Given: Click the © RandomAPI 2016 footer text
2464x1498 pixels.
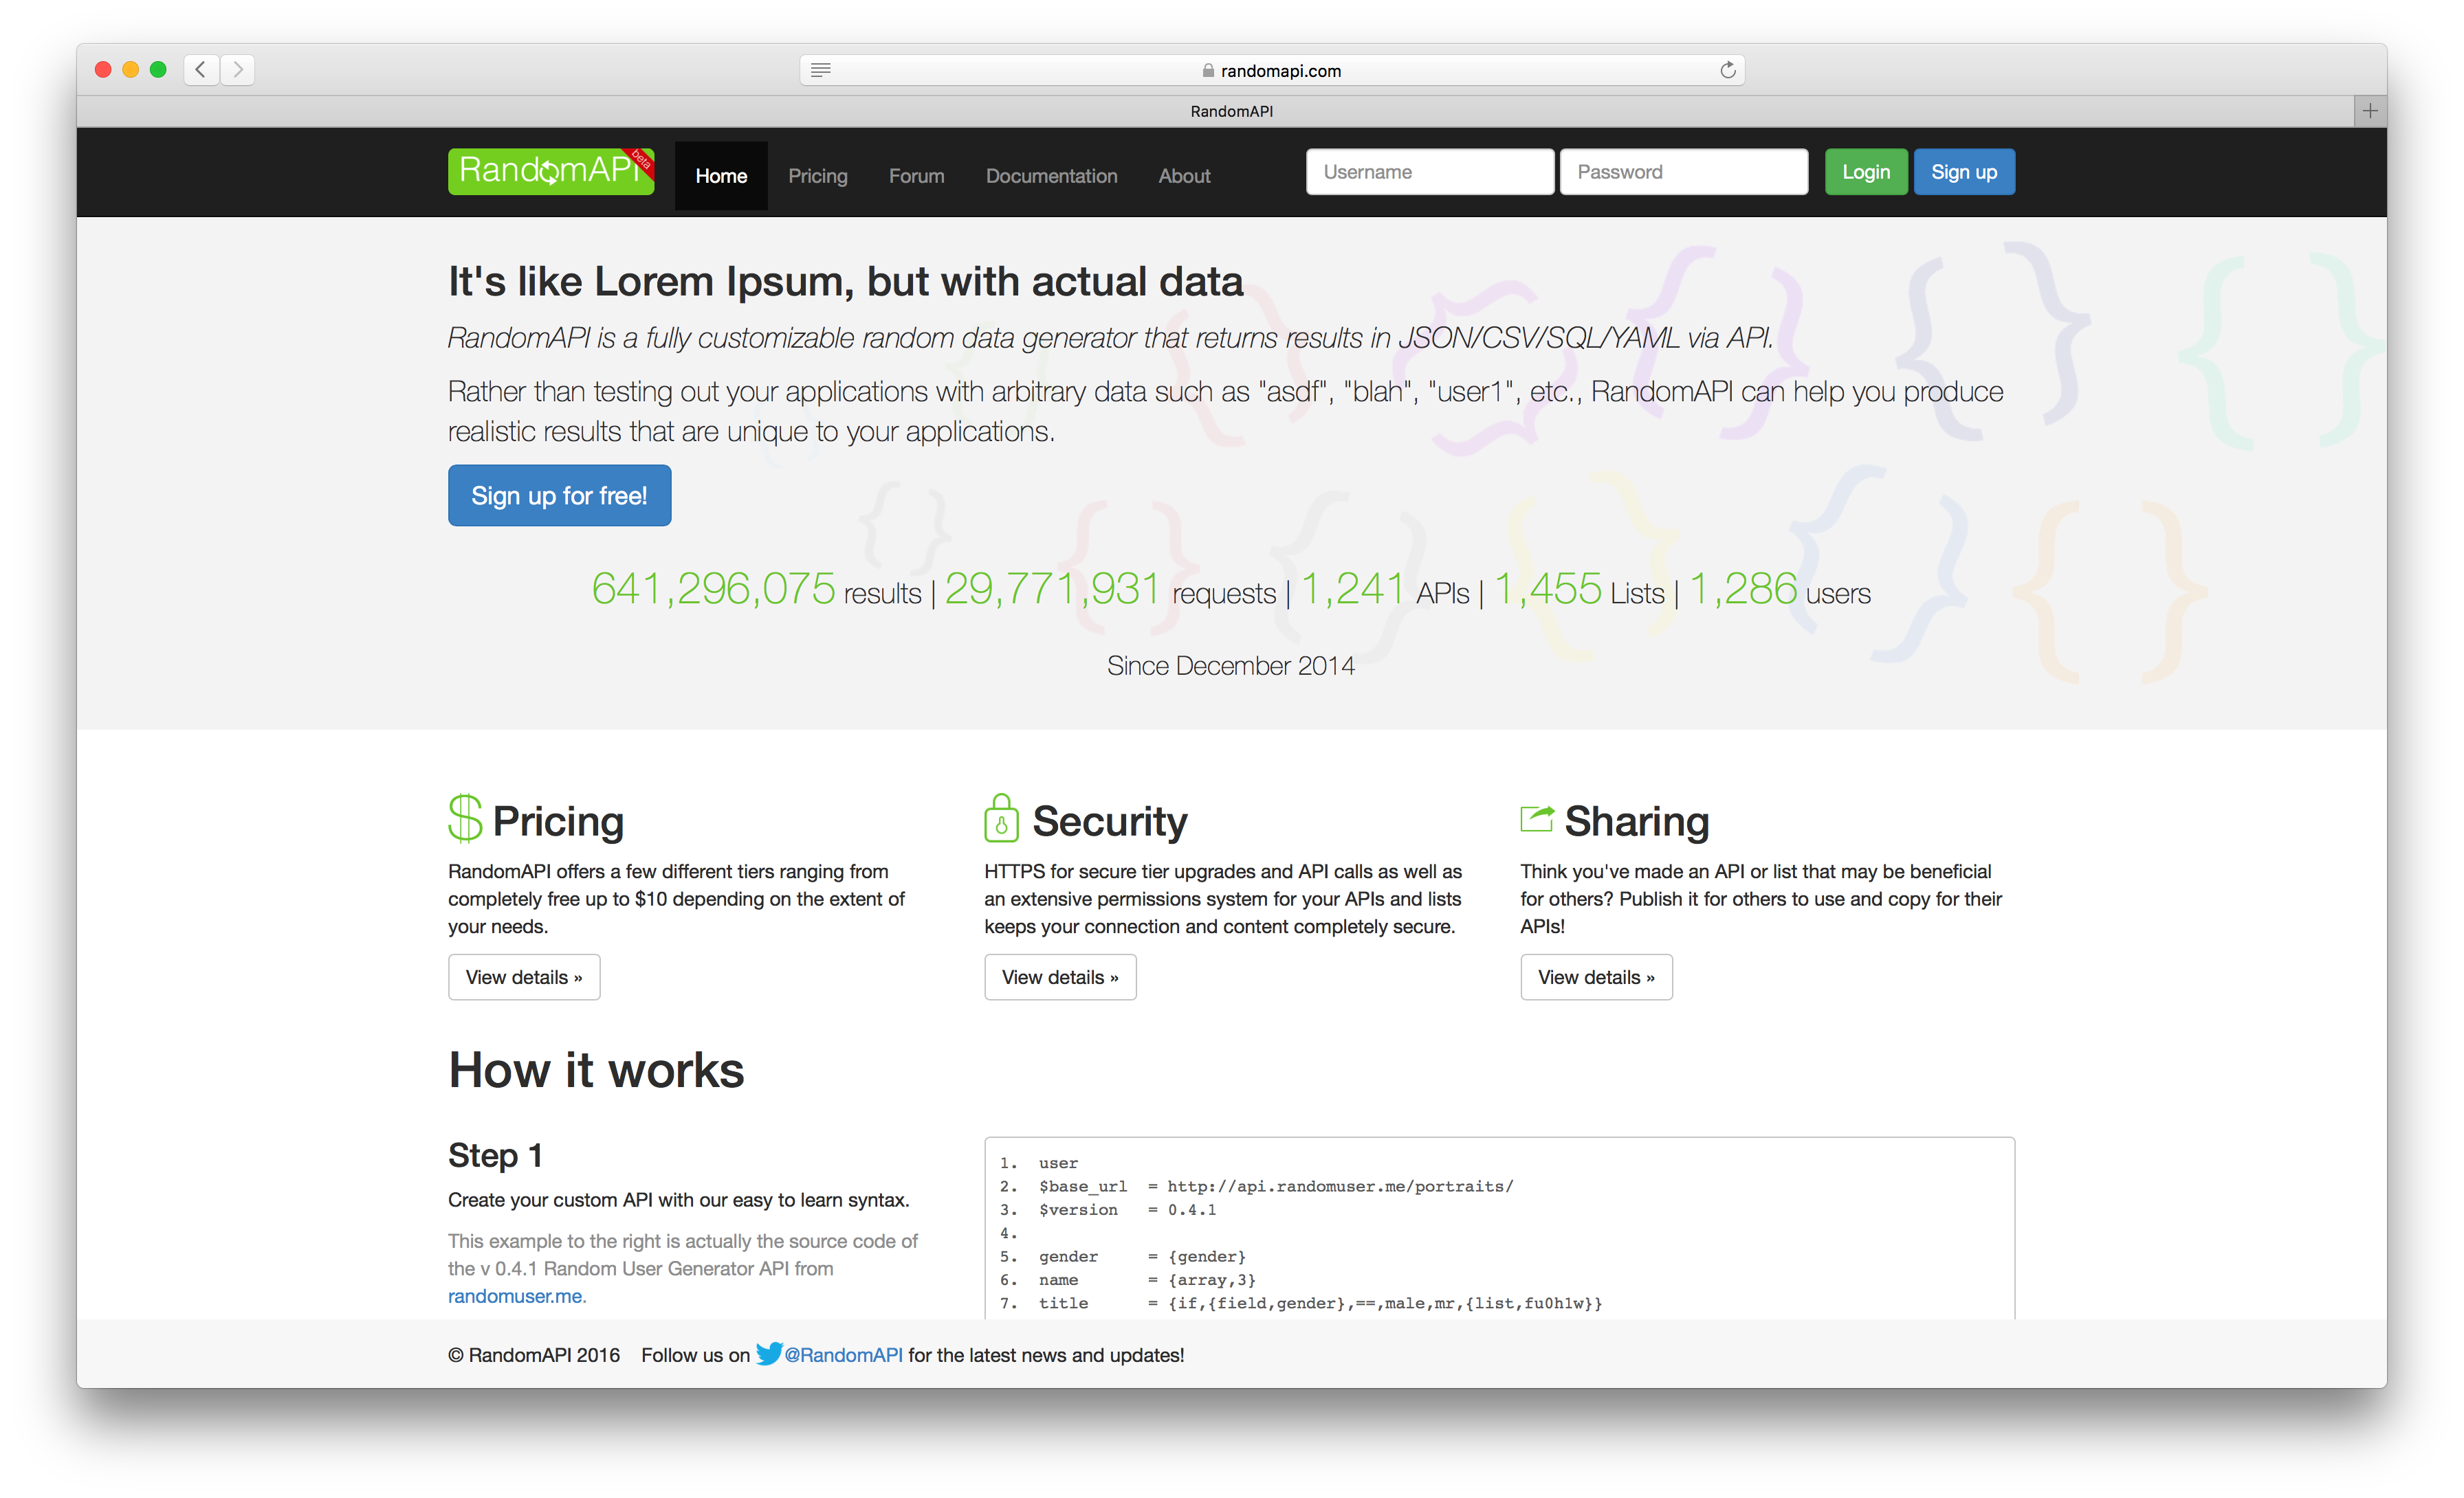Looking at the screenshot, I should tap(534, 1355).
